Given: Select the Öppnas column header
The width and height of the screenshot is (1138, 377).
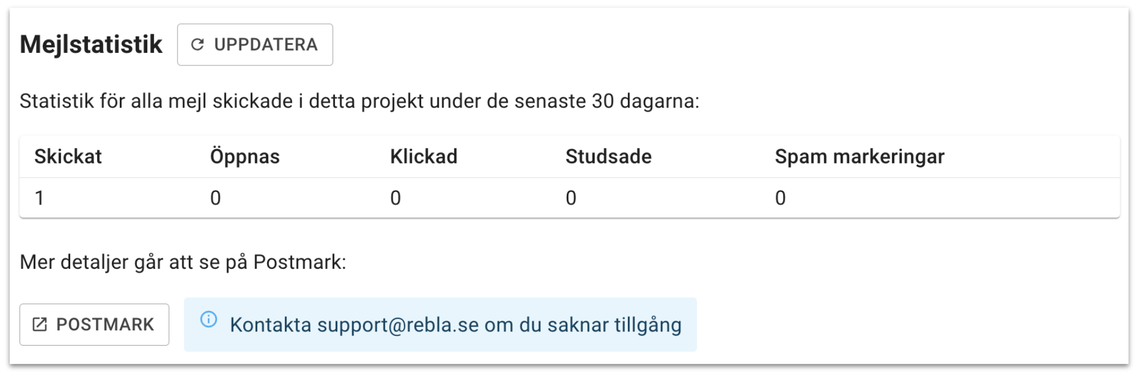Looking at the screenshot, I should pyautogui.click(x=245, y=157).
